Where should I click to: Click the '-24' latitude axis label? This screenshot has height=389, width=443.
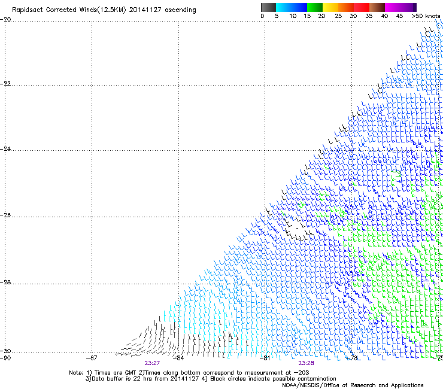pos(5,148)
